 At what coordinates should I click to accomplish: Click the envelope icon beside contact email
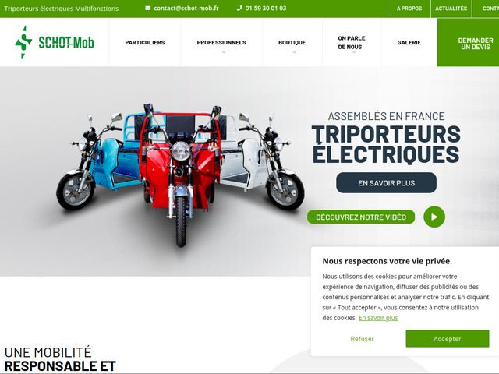point(147,9)
